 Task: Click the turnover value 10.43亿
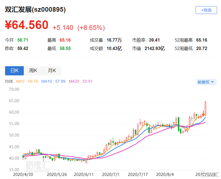coord(114,49)
